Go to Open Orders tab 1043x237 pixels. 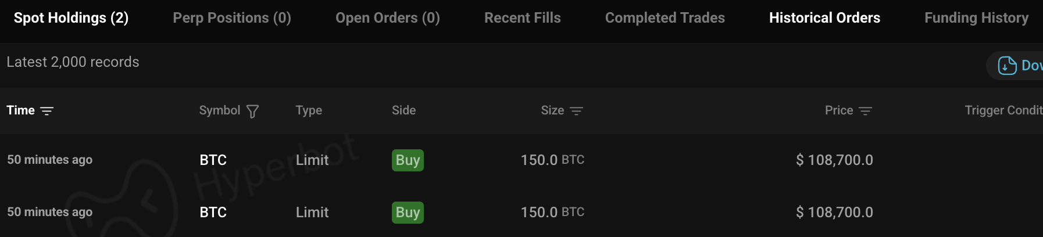388,18
